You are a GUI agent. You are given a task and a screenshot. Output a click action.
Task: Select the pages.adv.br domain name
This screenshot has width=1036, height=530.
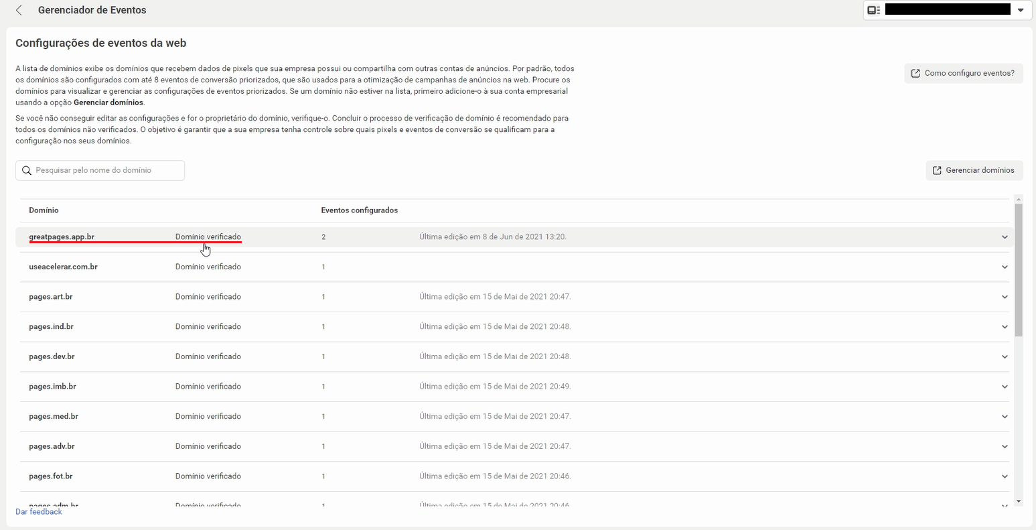[52, 446]
